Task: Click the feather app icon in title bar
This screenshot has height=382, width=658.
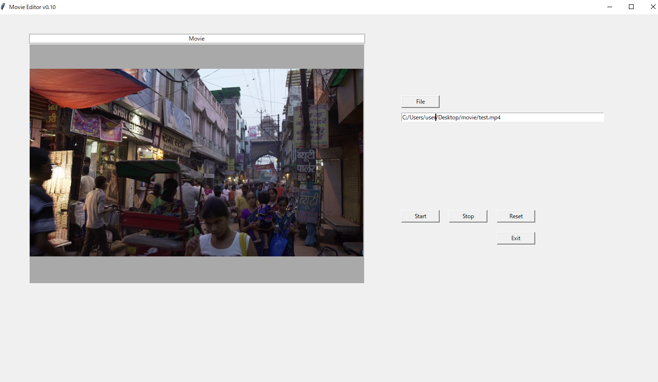Action: [3, 7]
